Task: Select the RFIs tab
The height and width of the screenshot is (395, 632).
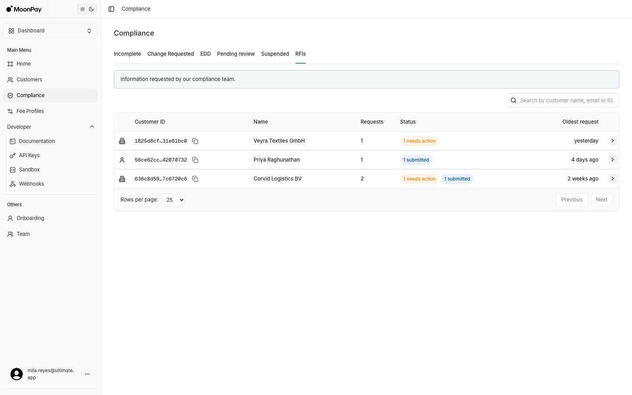Action: coord(301,54)
